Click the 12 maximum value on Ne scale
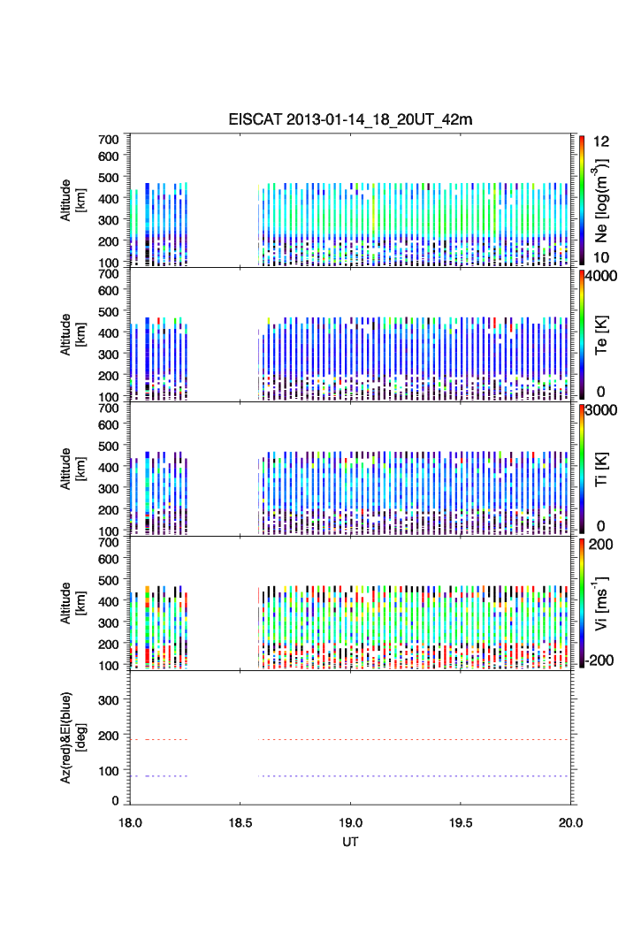The image size is (626, 939). point(601,141)
